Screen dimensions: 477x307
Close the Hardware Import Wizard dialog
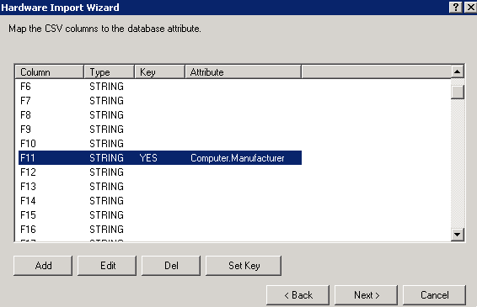point(470,8)
